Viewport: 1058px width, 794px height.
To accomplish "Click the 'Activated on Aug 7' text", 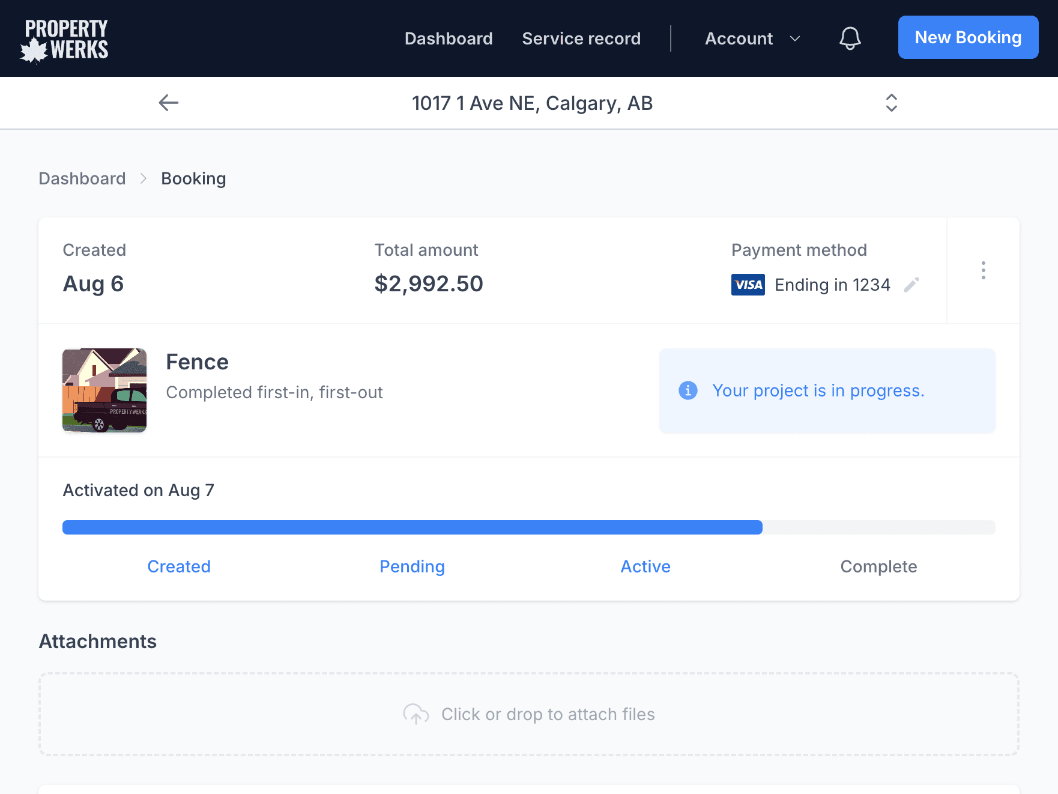I will tap(139, 490).
